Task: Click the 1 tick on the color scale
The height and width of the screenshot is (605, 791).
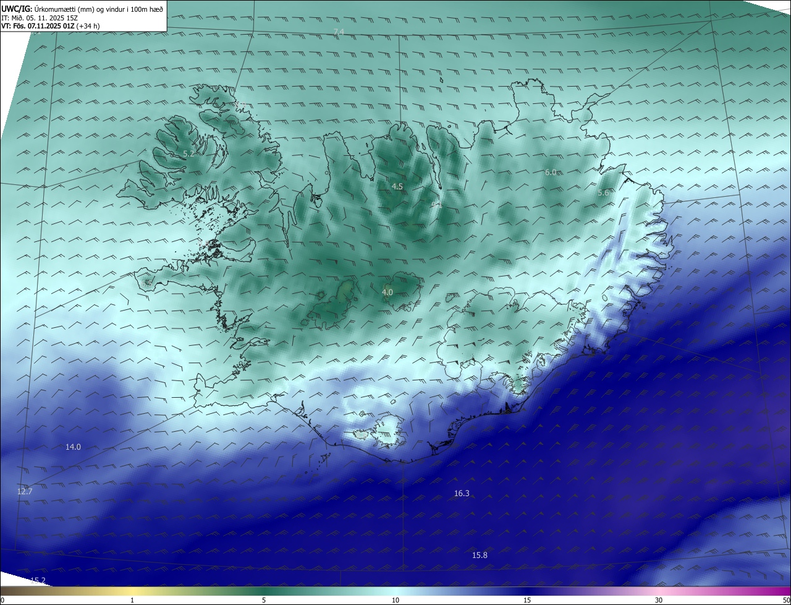Action: (132, 600)
